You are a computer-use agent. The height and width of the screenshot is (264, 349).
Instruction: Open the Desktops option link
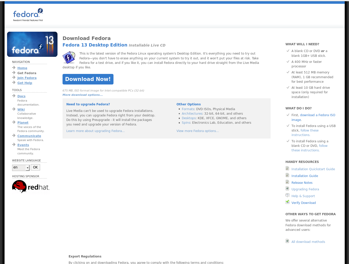coord(189,118)
